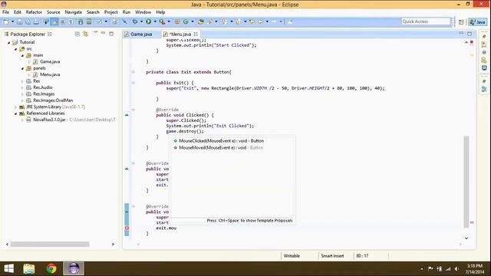This screenshot has width=491, height=276.
Task: Launch Debug from the bug toolbar icon
Action: [135, 21]
